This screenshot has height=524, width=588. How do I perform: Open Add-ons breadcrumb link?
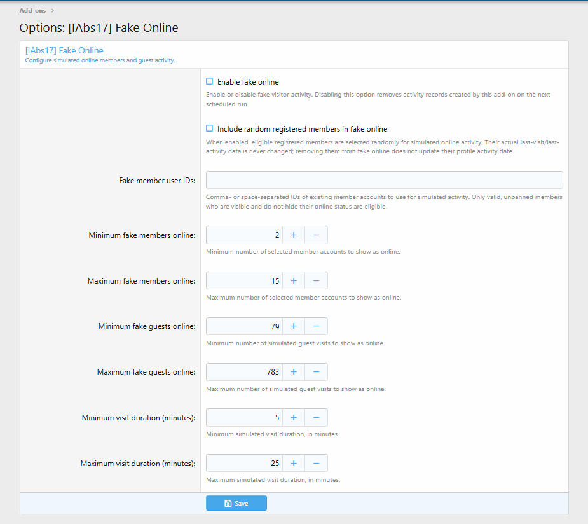click(x=32, y=11)
